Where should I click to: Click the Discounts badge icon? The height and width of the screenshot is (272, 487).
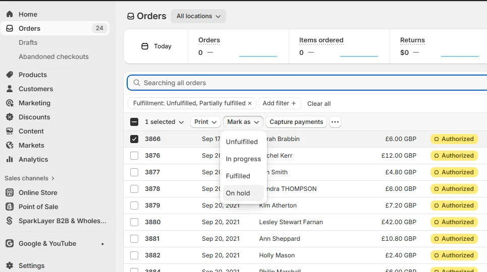point(10,117)
